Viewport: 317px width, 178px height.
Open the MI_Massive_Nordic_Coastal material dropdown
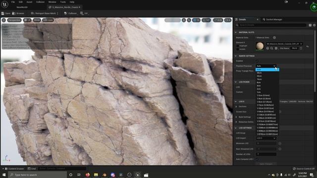[x=284, y=44]
